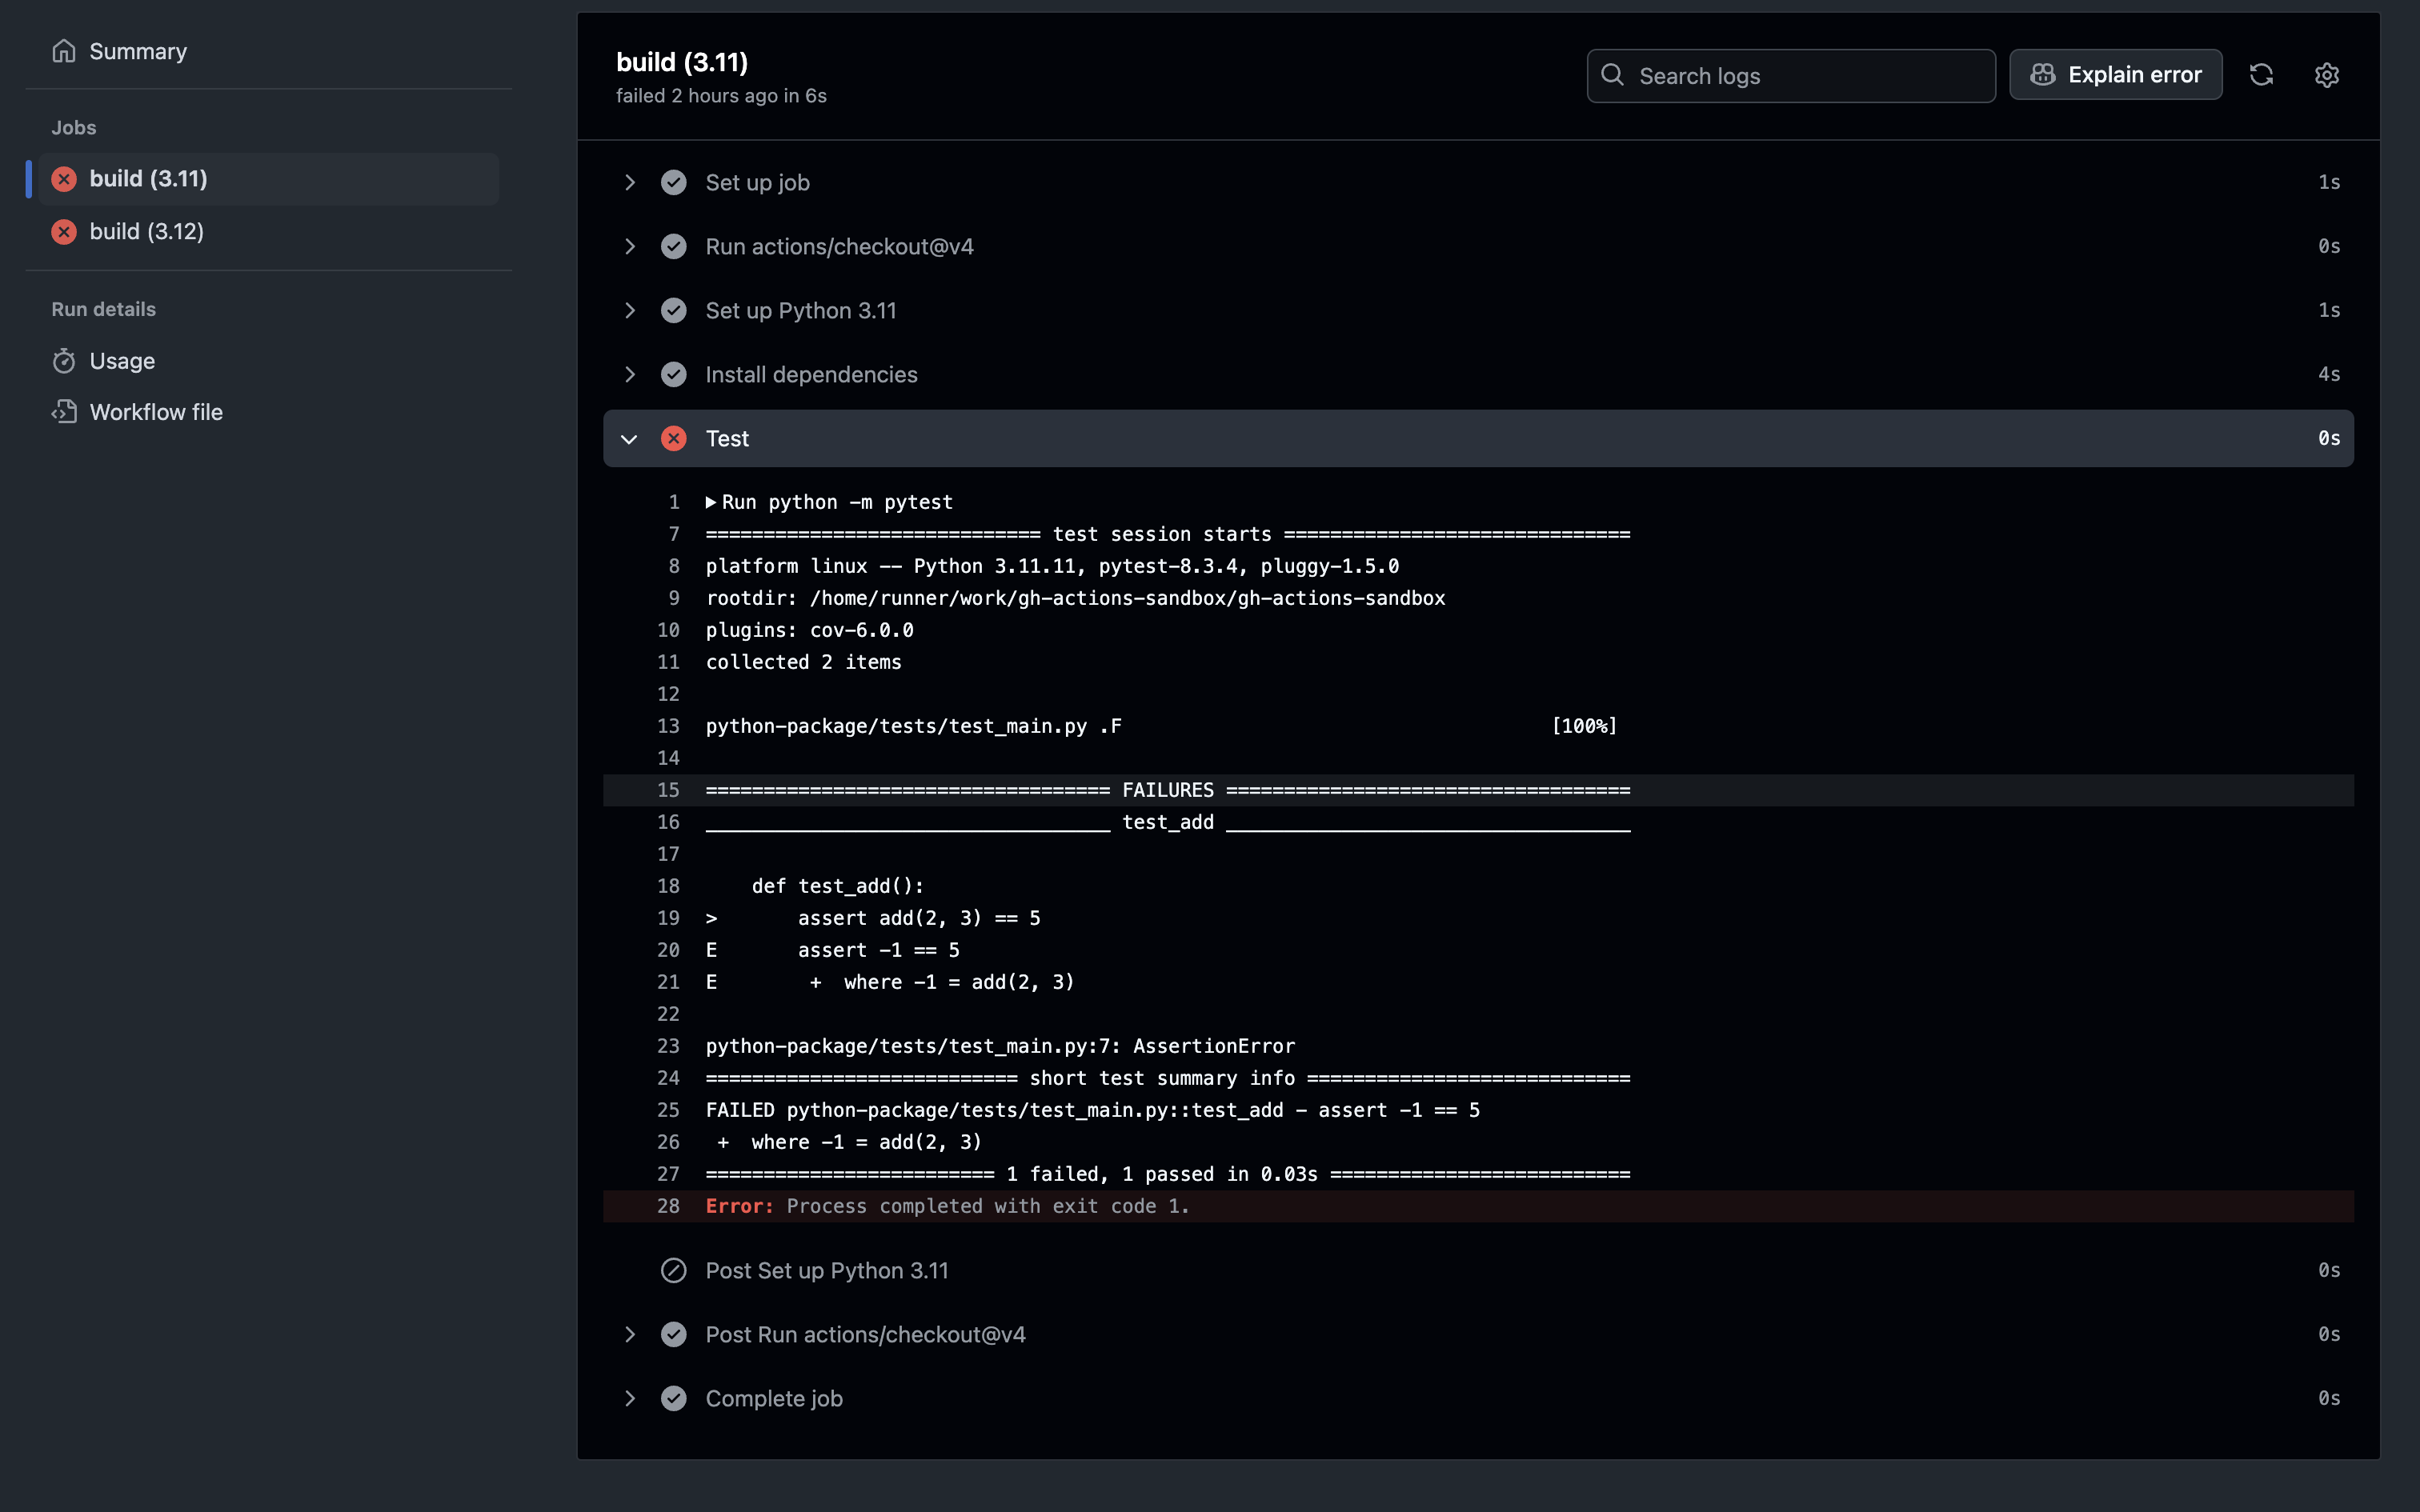Image resolution: width=2420 pixels, height=1512 pixels.
Task: Open the Summary page link
Action: click(138, 51)
